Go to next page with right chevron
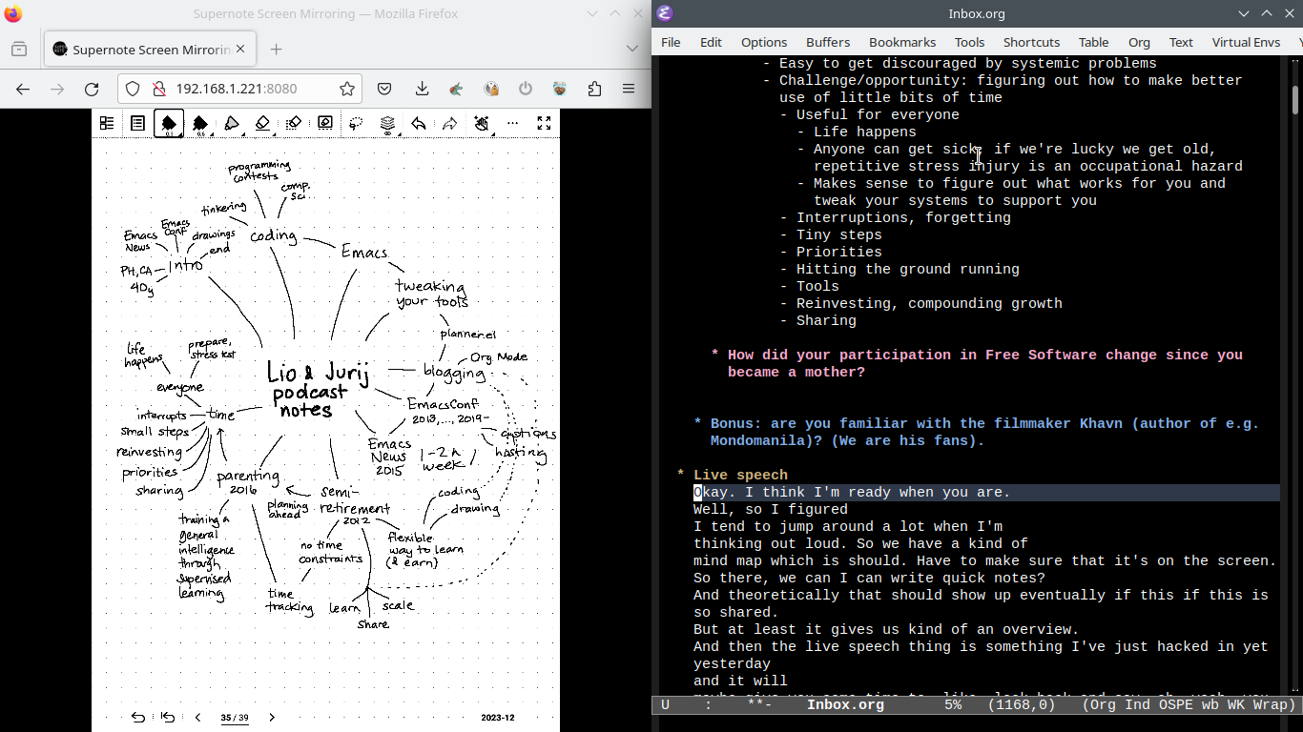The image size is (1303, 732). (272, 718)
